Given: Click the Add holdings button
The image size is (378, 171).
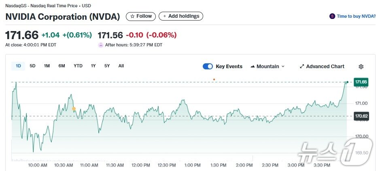Looking at the screenshot, I should (x=181, y=16).
